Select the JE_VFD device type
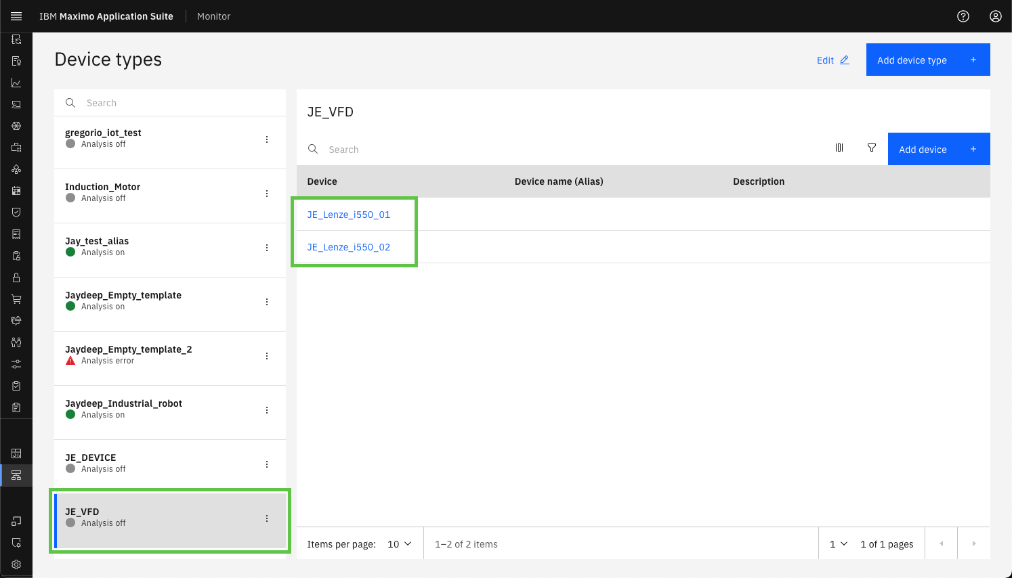Screen dimensions: 1012x578 pos(170,521)
